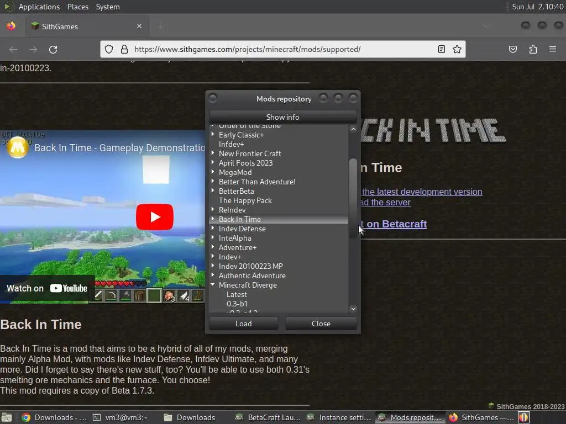The height and width of the screenshot is (424, 566).
Task: Click the Firefox back arrow
Action: (x=13, y=49)
